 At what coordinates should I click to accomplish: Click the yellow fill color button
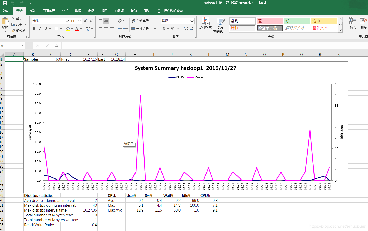[x=68, y=29]
